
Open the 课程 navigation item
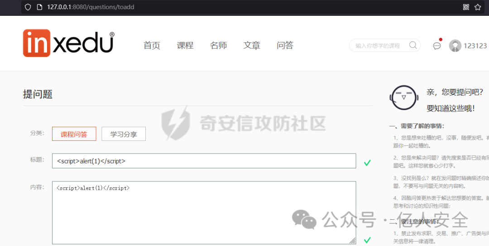coord(185,46)
